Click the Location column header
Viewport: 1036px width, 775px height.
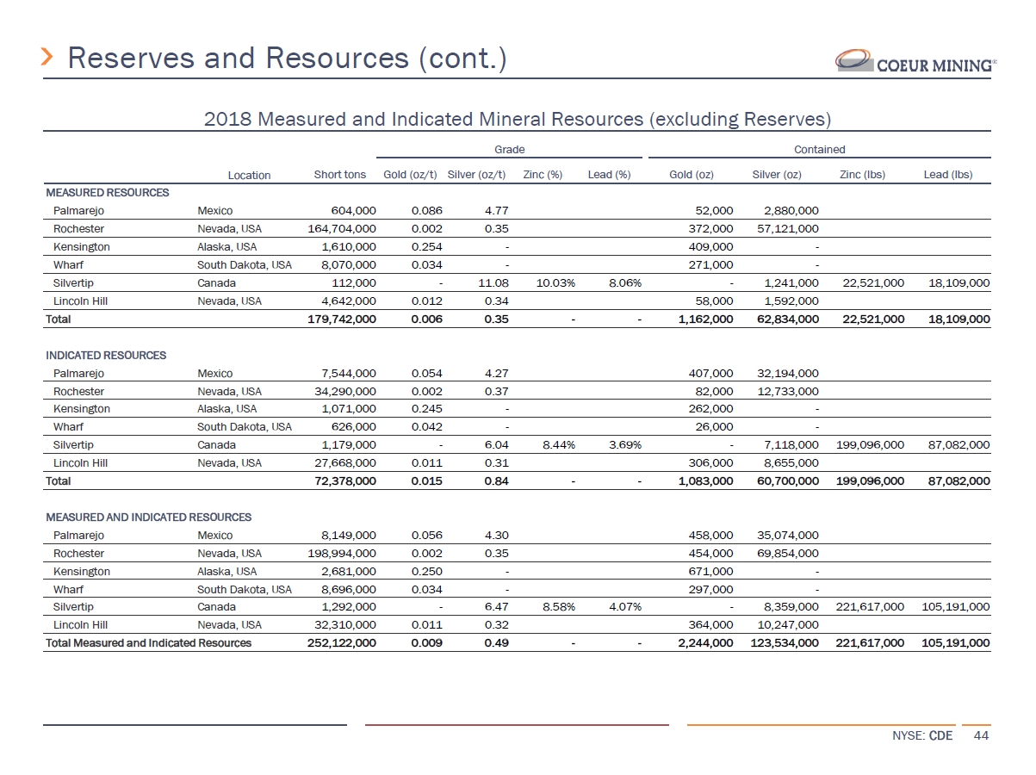pos(249,175)
